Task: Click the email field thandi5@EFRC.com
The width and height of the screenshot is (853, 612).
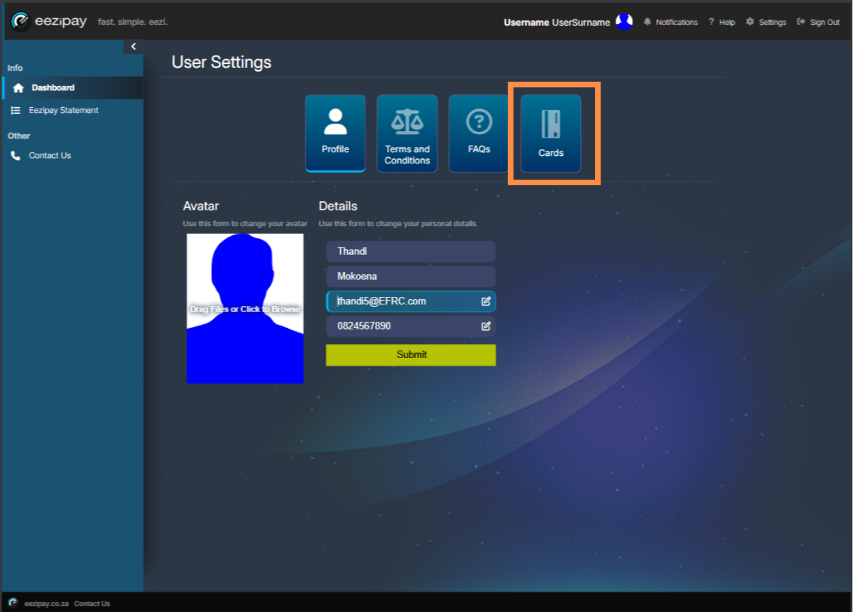Action: click(x=411, y=301)
